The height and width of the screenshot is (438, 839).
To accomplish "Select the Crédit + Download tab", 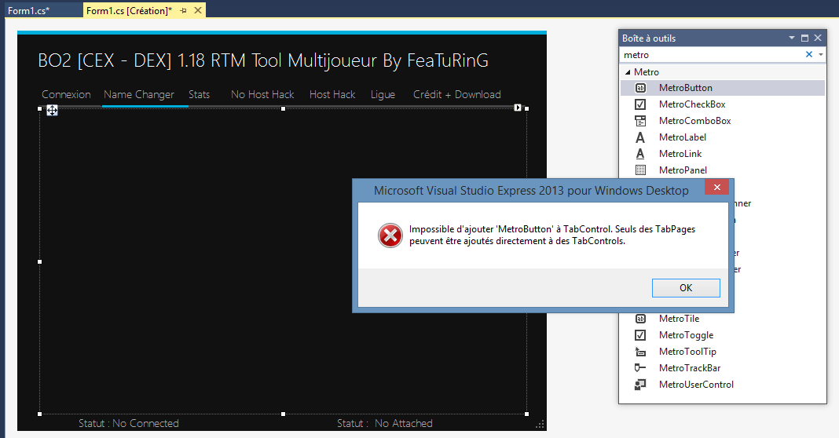I will point(457,95).
